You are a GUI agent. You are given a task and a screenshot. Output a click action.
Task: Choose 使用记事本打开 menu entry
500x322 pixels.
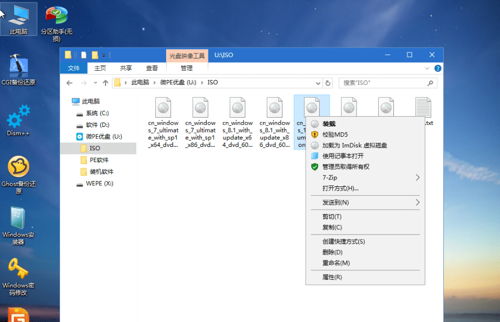pos(365,156)
